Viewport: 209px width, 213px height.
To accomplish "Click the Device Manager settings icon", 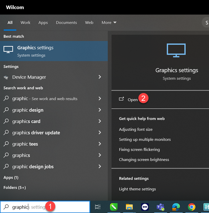I will 6,77.
